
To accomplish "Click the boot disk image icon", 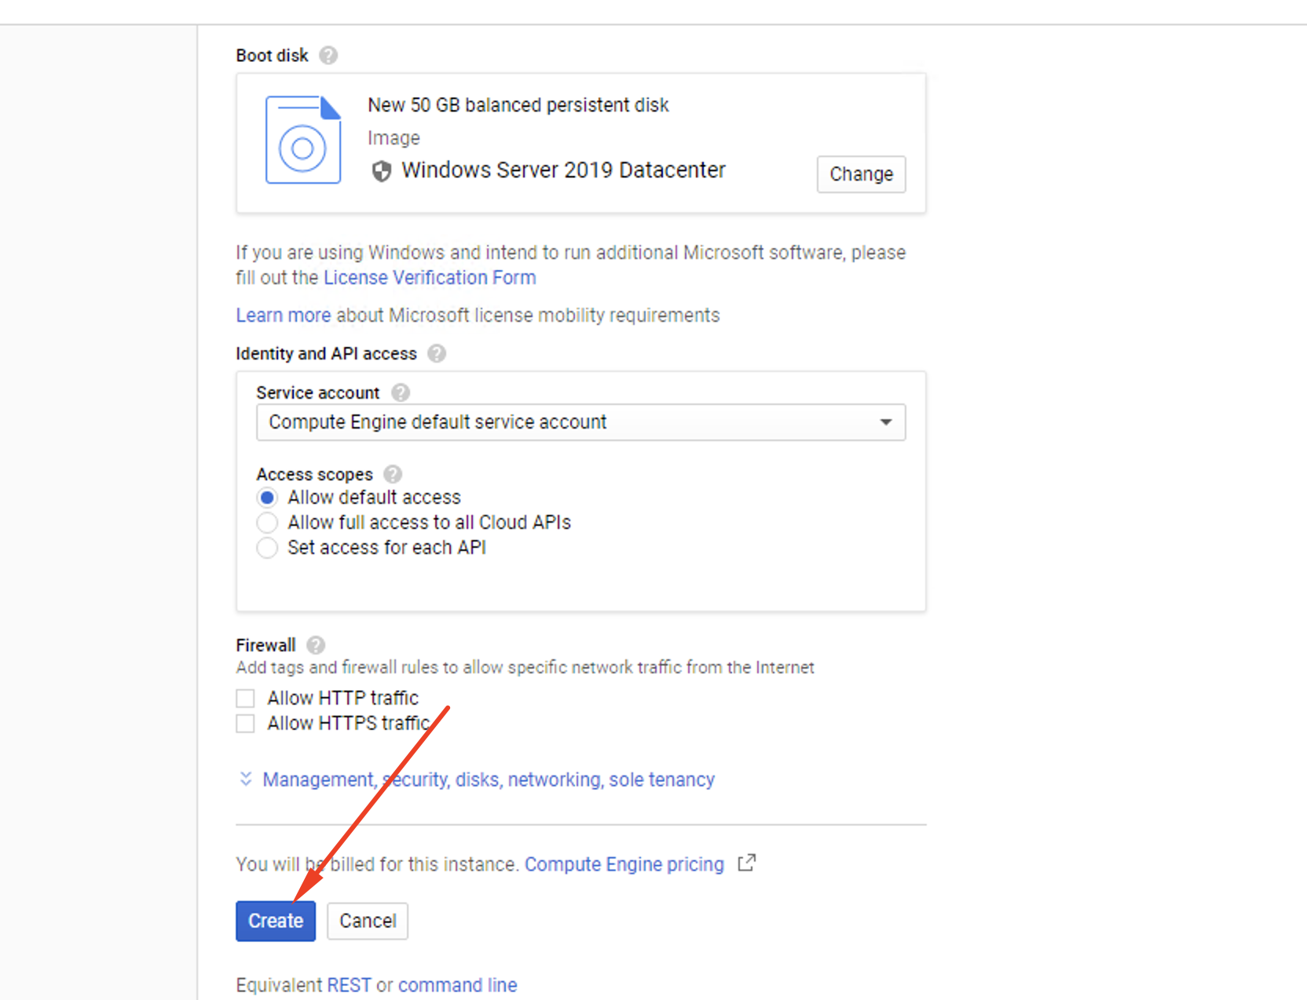I will point(303,140).
